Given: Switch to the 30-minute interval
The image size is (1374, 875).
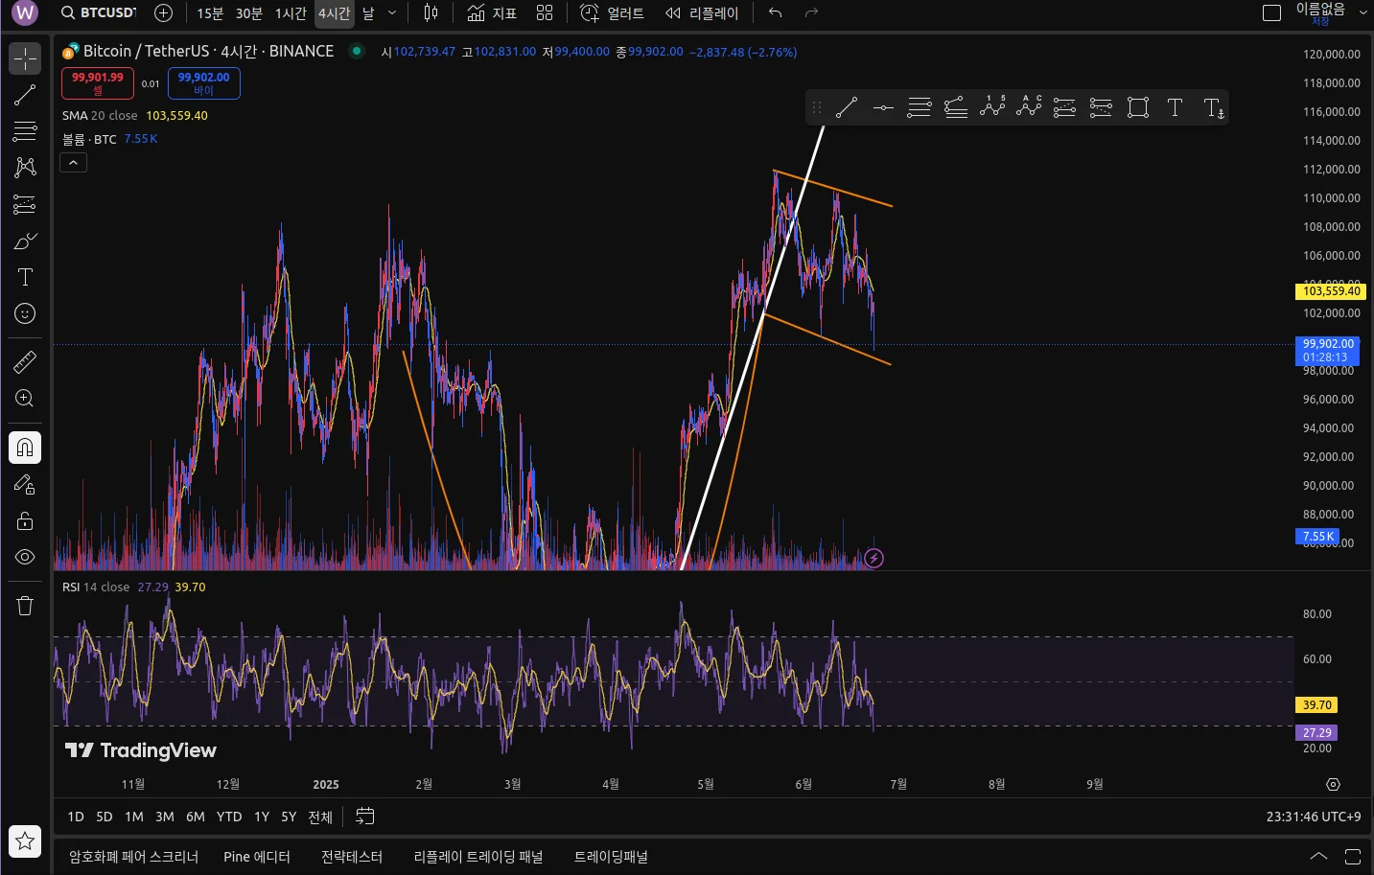Looking at the screenshot, I should coord(249,13).
